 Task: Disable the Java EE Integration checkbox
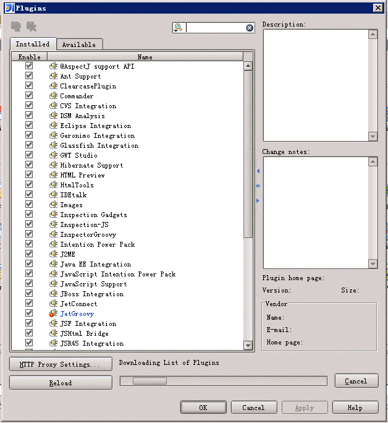click(29, 263)
